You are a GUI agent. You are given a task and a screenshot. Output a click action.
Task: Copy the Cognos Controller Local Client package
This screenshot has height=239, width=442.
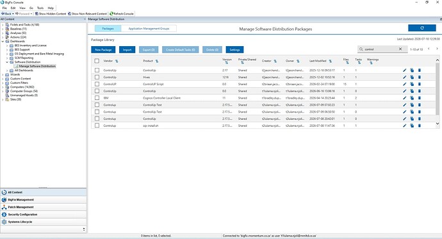[412, 98]
